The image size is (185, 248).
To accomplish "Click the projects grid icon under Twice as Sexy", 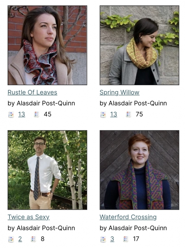I will tap(11, 239).
